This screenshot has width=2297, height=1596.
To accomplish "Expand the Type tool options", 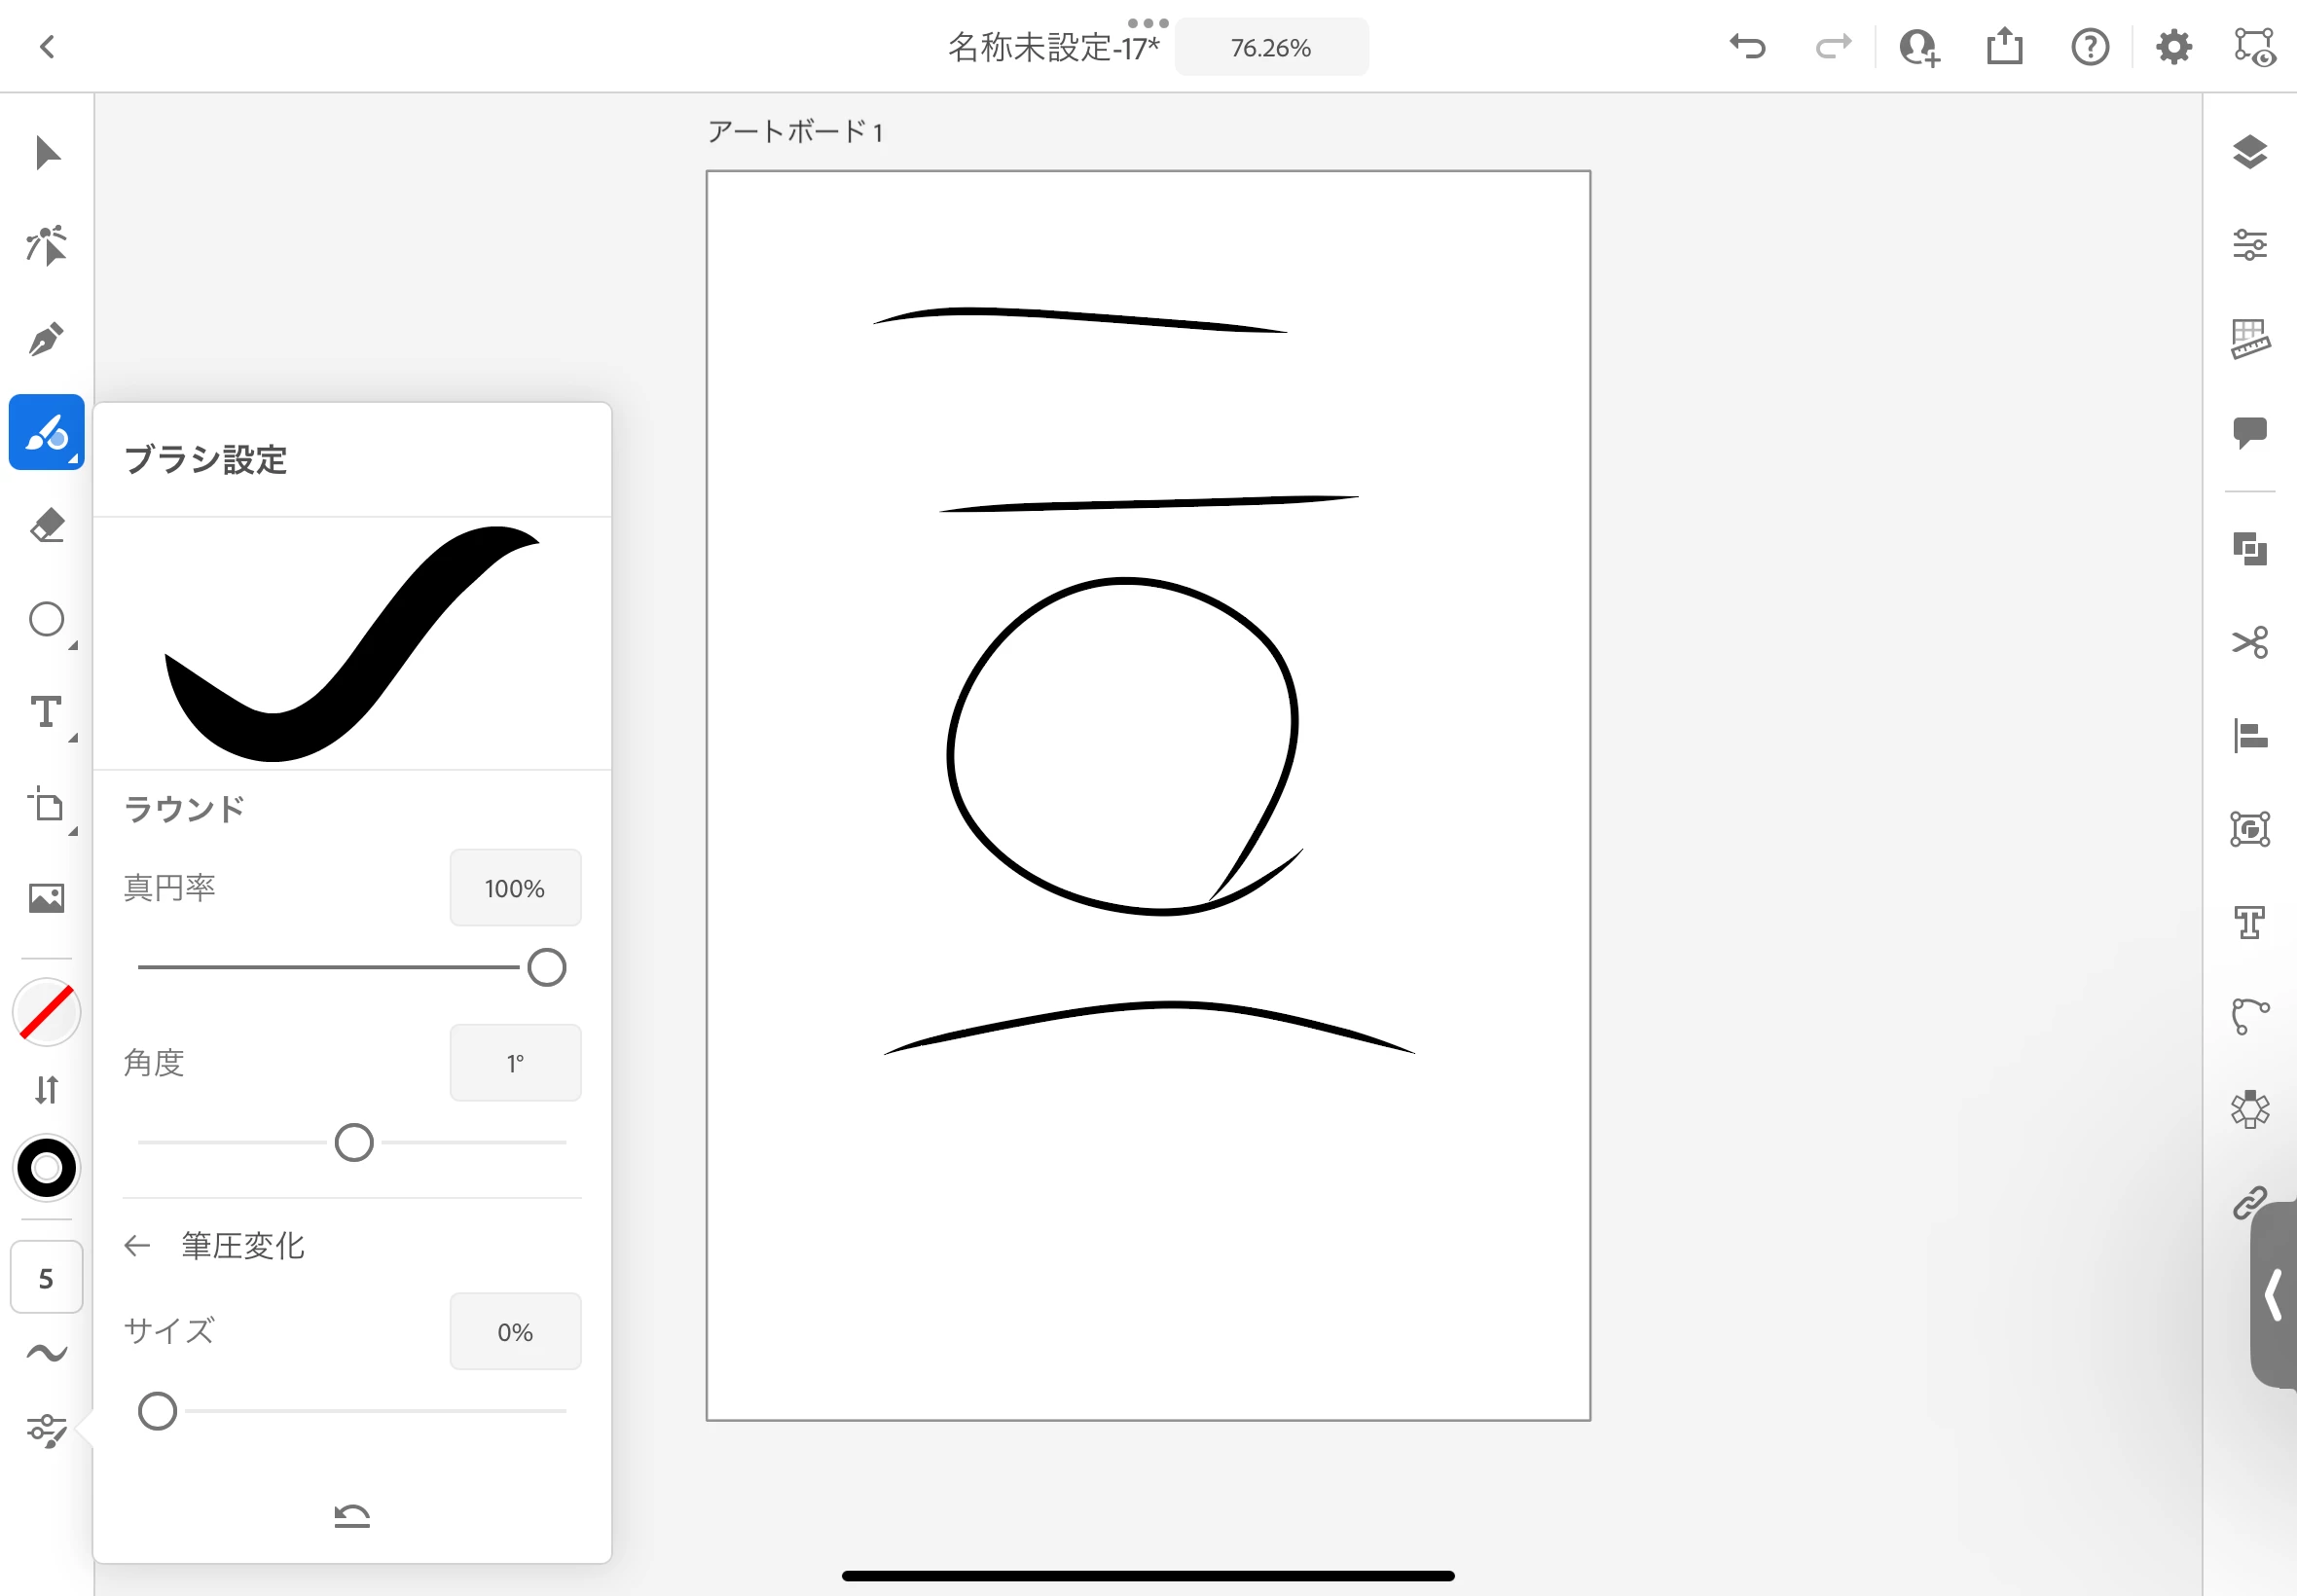I will (72, 738).
